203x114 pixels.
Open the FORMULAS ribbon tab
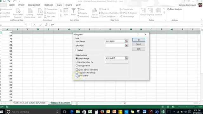click(49, 5)
